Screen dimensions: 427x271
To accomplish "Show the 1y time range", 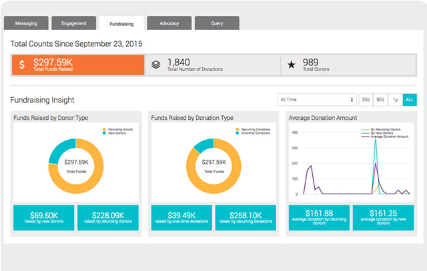I will (x=395, y=100).
